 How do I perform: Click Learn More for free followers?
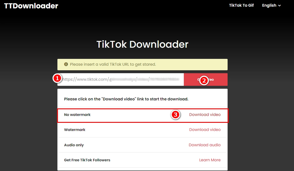pos(210,160)
